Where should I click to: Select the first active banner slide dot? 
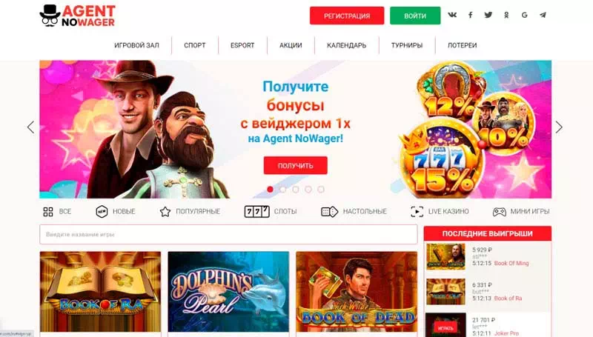270,190
